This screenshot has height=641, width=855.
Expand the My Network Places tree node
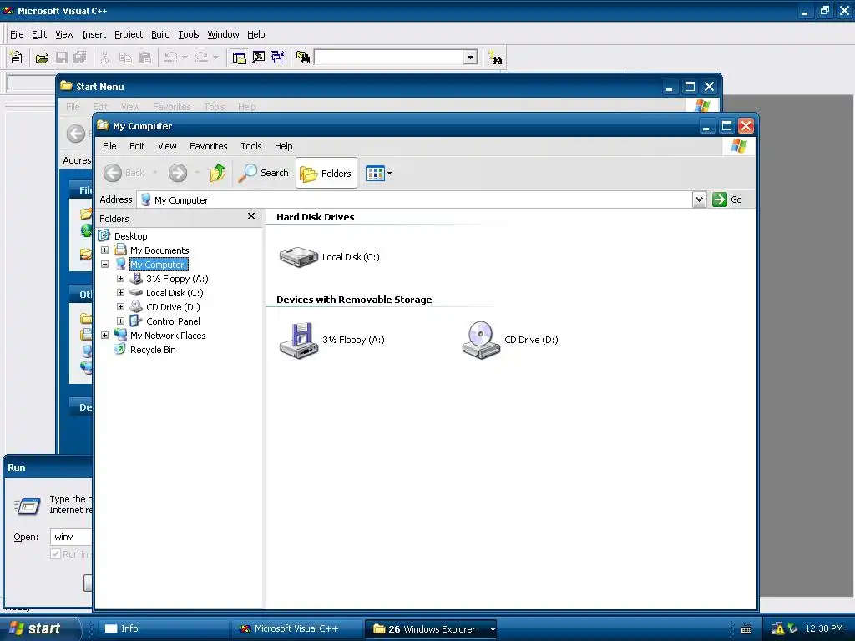pos(104,336)
